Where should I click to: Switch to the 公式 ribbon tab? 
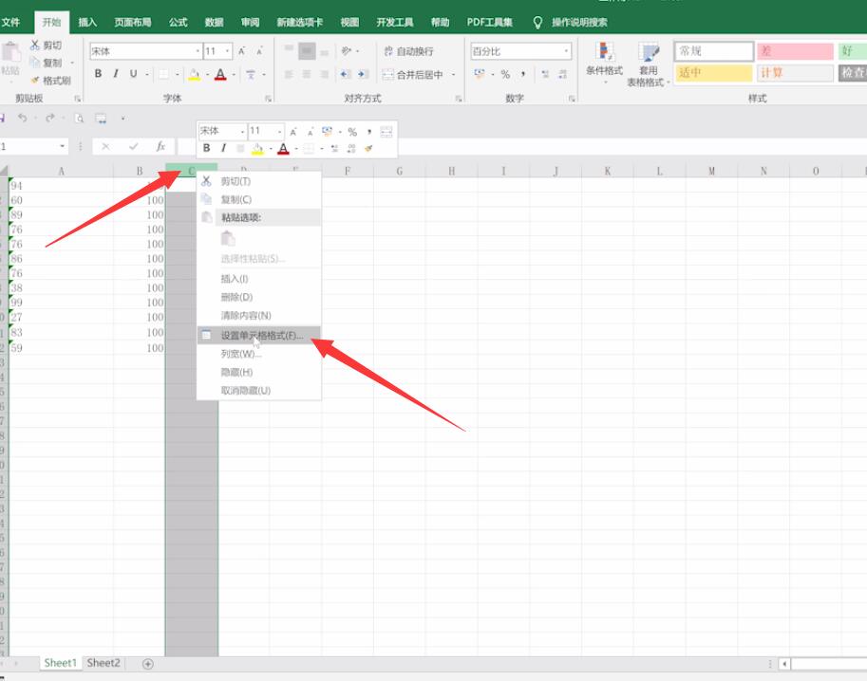tap(178, 22)
